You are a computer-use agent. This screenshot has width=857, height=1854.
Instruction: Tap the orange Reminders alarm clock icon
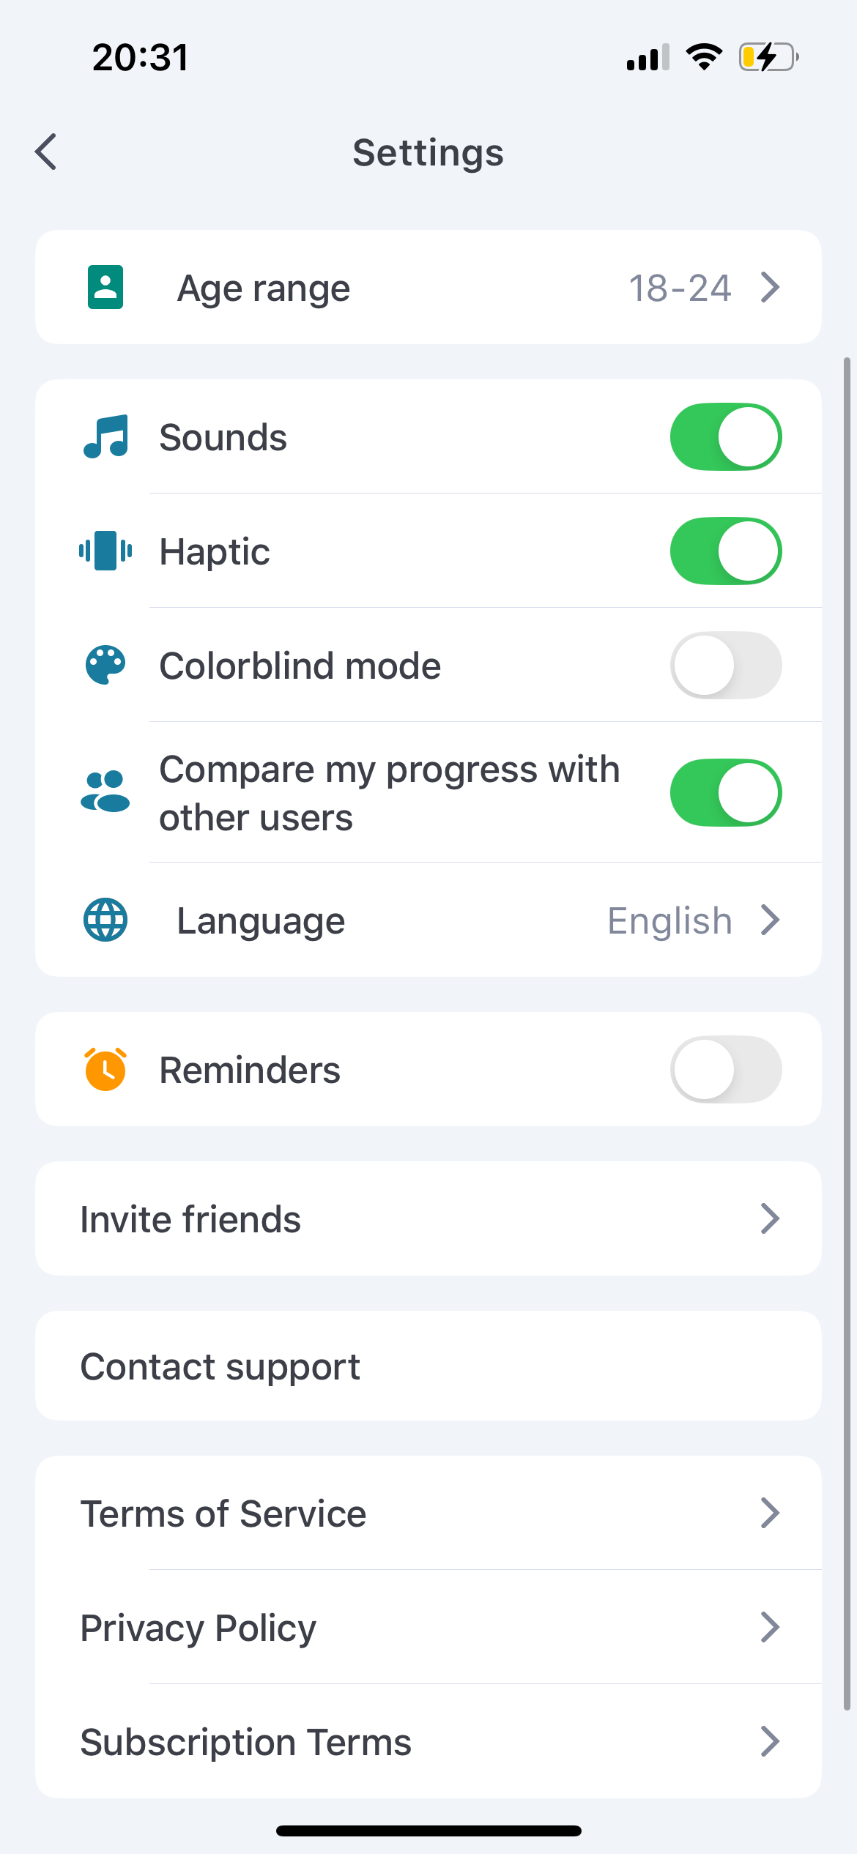click(105, 1069)
